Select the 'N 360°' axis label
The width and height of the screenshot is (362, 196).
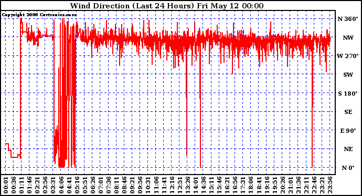[x=348, y=19]
